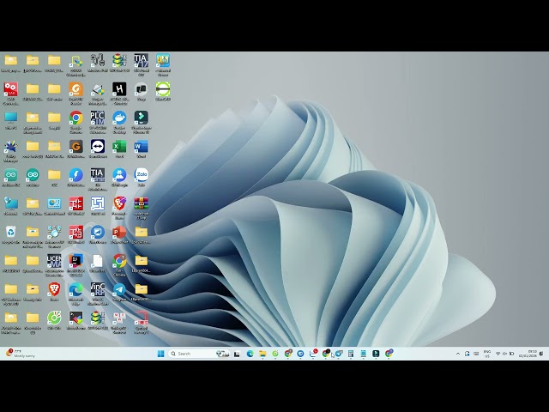Select the UltraViewer blue monitor icon
The width and height of the screenshot is (549, 412).
pos(98,233)
